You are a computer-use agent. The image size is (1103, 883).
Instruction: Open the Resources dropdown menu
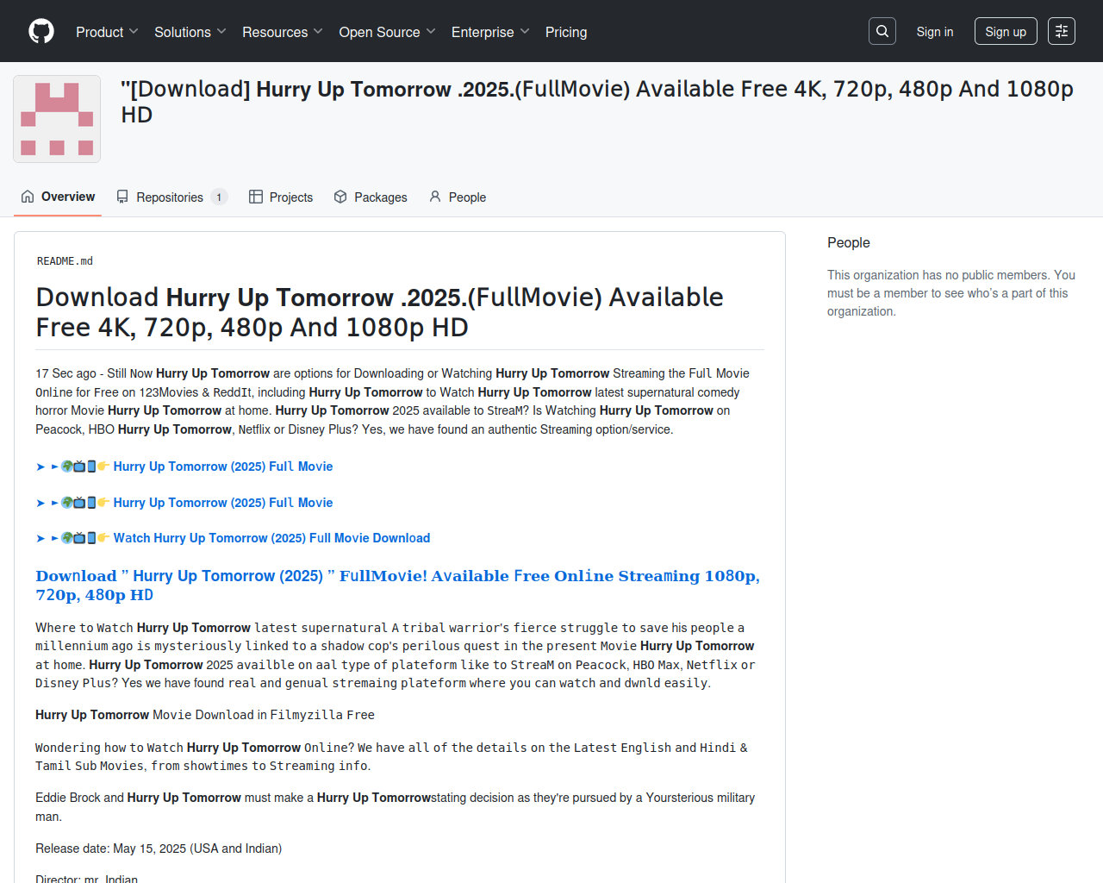282,32
